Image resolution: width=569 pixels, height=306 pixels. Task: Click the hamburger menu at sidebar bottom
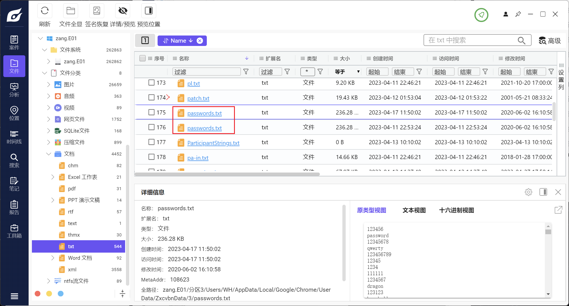point(14,296)
